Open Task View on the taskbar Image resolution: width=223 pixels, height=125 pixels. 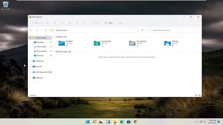tap(101, 122)
